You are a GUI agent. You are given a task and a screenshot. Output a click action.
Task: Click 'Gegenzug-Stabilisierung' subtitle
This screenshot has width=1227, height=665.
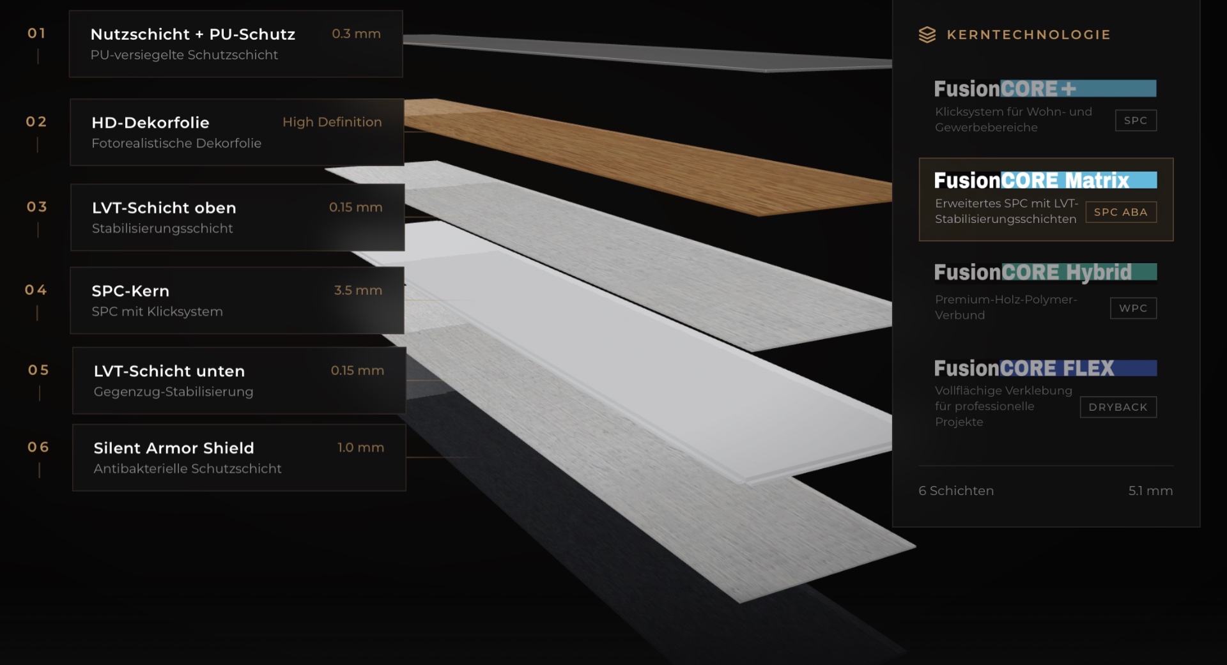[173, 392]
